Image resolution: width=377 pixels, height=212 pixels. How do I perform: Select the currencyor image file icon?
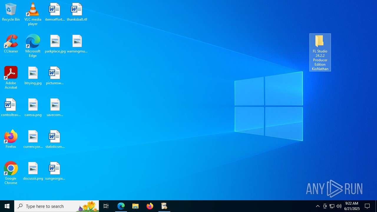coord(33,140)
